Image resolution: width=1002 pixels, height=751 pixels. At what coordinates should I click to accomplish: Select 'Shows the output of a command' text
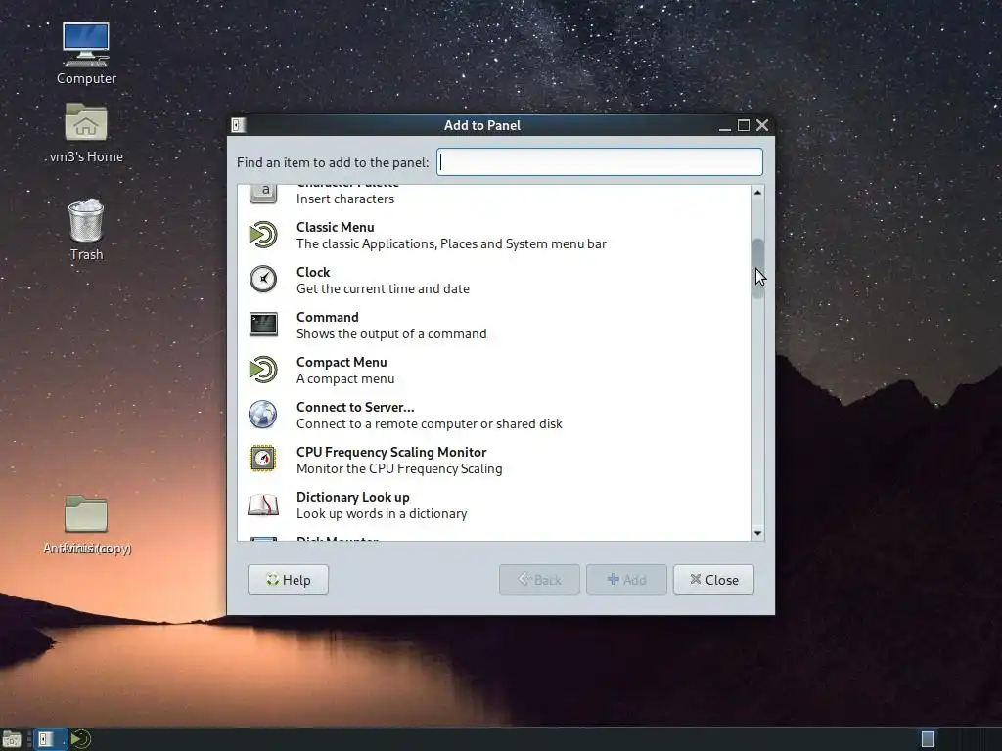tap(391, 334)
